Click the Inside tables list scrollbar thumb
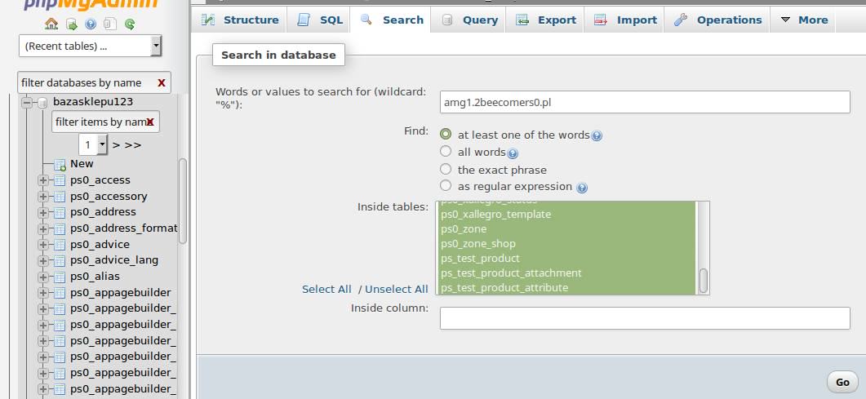866x399 pixels. tap(703, 281)
